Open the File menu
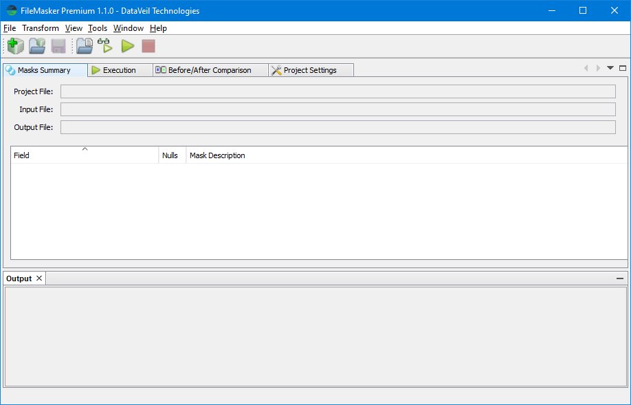Image resolution: width=631 pixels, height=405 pixels. pos(10,28)
